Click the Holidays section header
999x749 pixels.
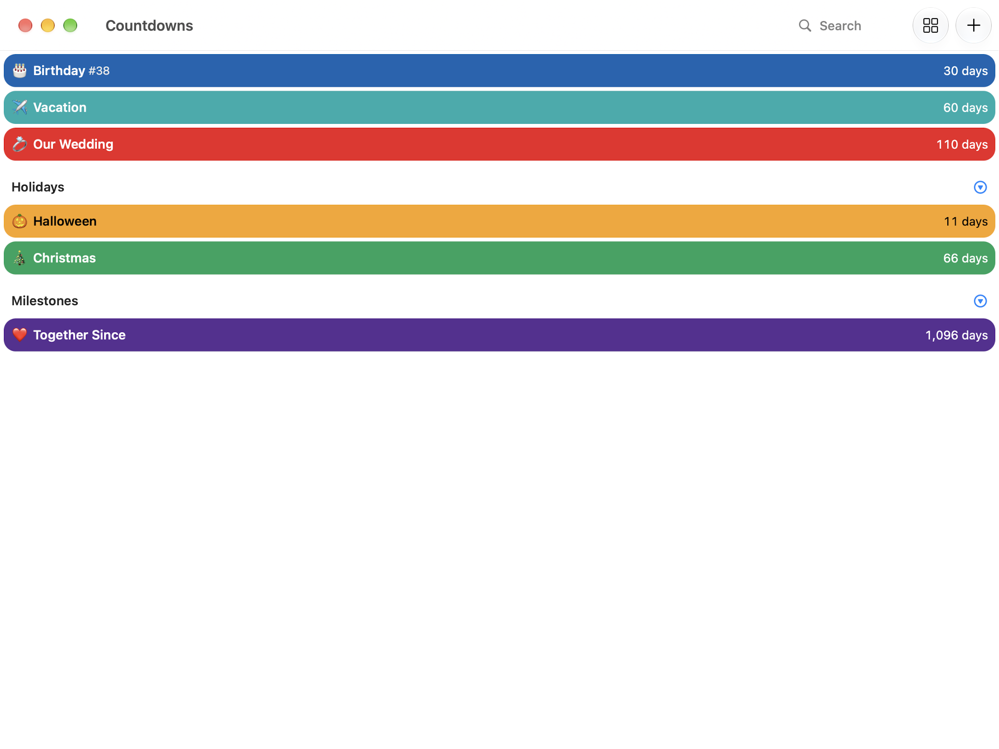tap(38, 187)
